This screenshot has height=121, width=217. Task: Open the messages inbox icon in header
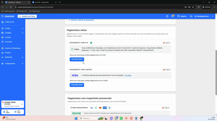173,16
